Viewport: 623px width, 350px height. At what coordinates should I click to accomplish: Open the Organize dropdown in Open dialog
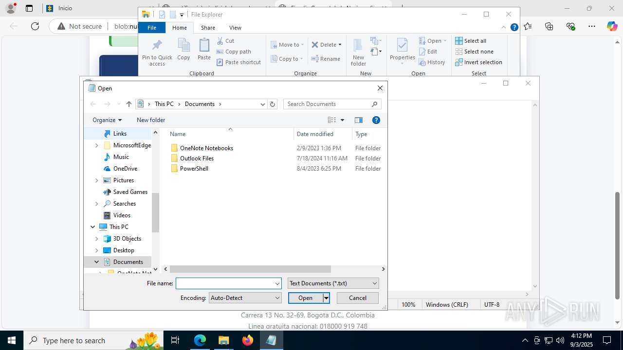coord(107,120)
